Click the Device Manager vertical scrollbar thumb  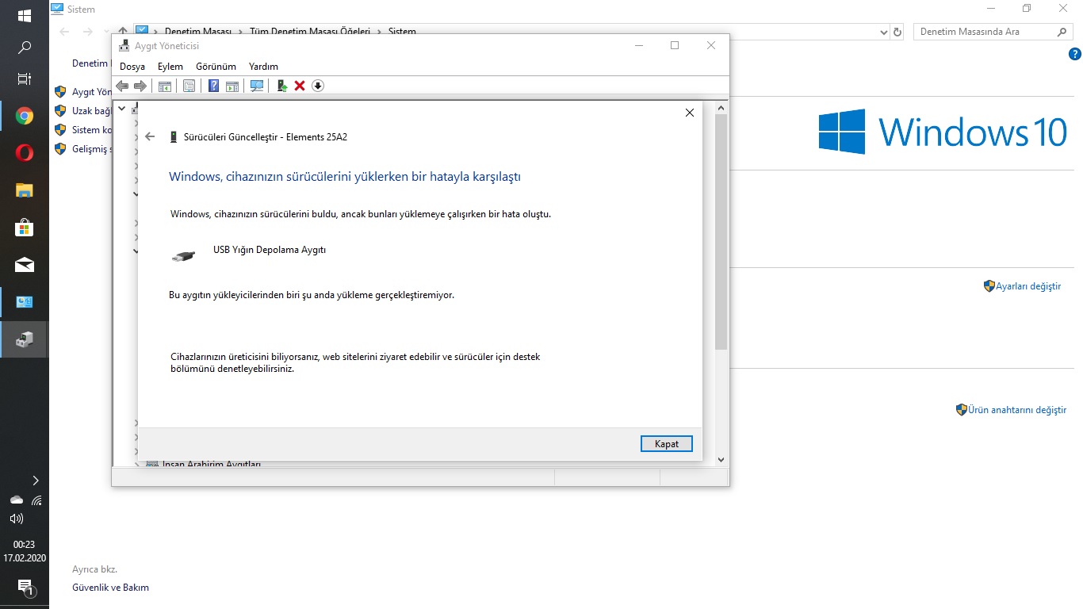pos(721,232)
